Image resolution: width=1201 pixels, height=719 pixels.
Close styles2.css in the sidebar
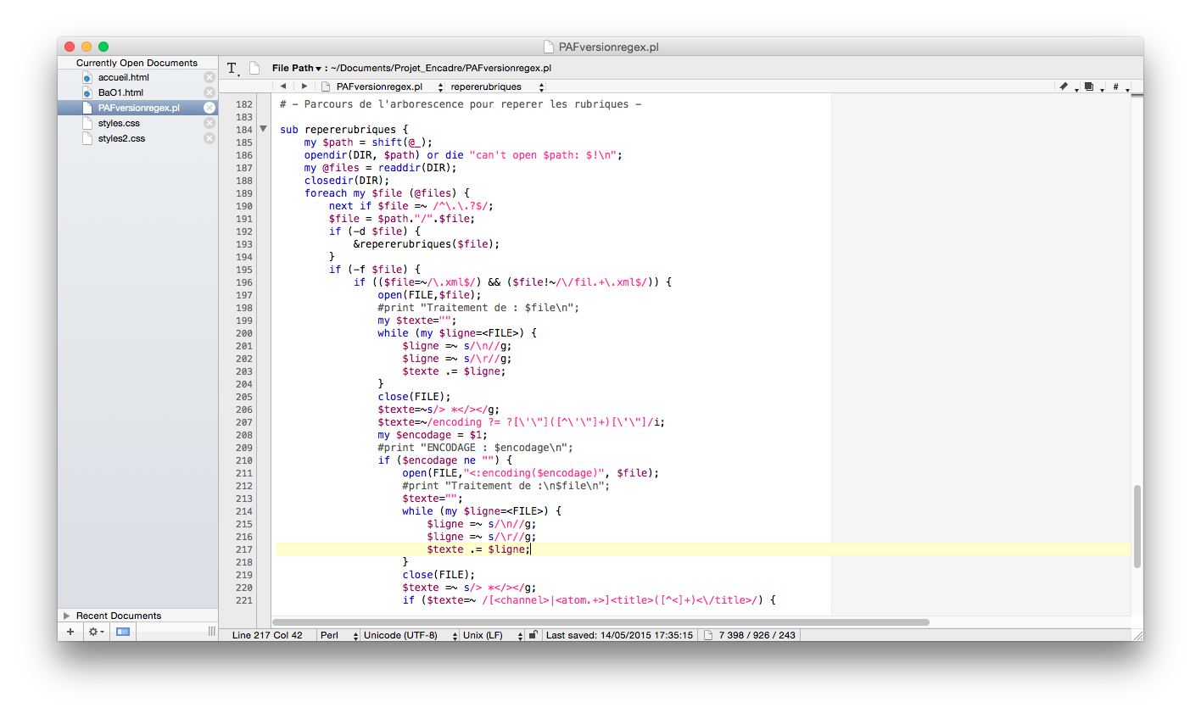point(209,138)
